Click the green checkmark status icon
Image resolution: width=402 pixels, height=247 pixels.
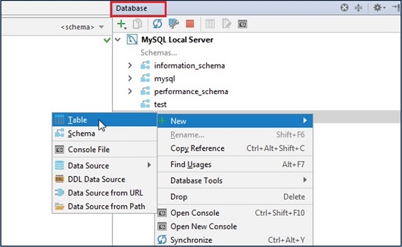pos(107,40)
